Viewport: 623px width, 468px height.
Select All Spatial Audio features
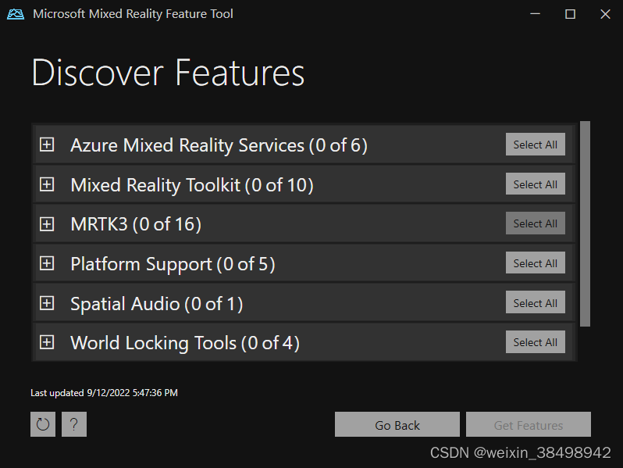(536, 302)
